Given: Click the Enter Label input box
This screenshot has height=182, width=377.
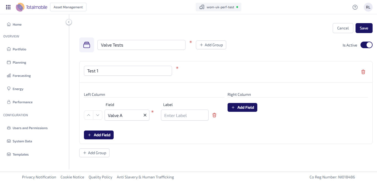Looking at the screenshot, I should point(185,115).
